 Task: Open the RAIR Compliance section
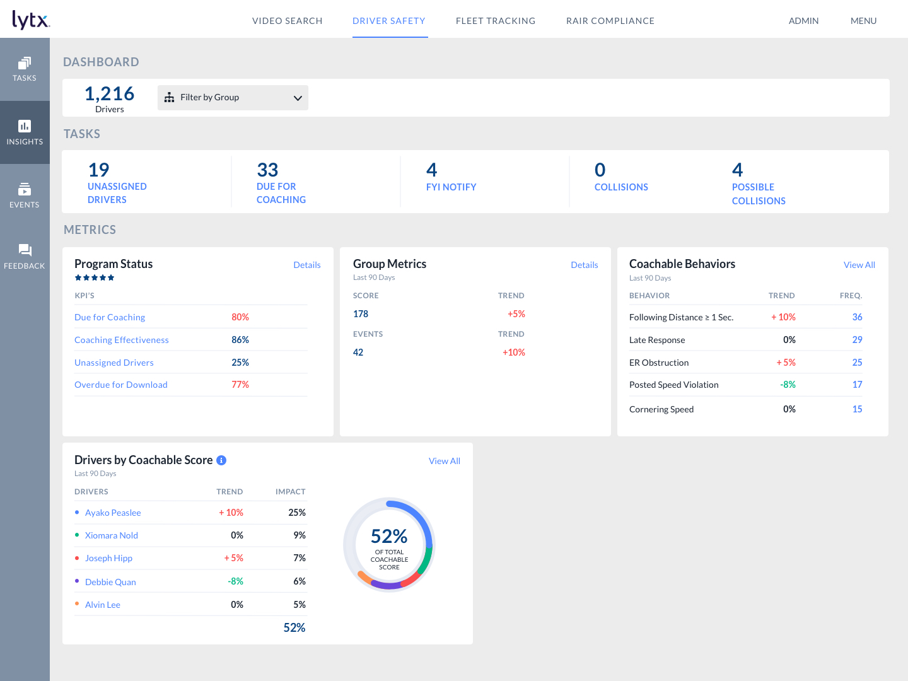click(610, 20)
